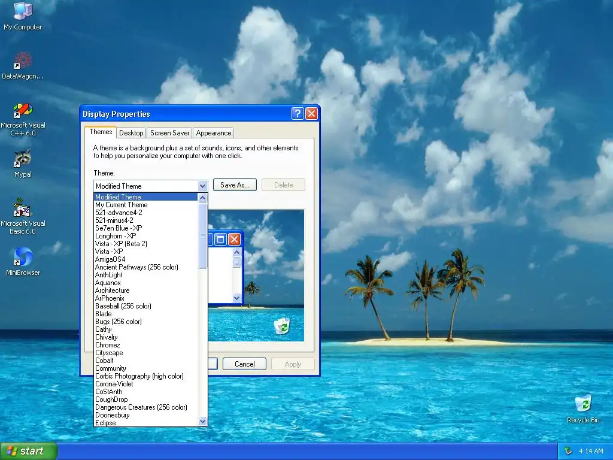
Task: Select the Corona-Violet theme
Action: pos(146,384)
